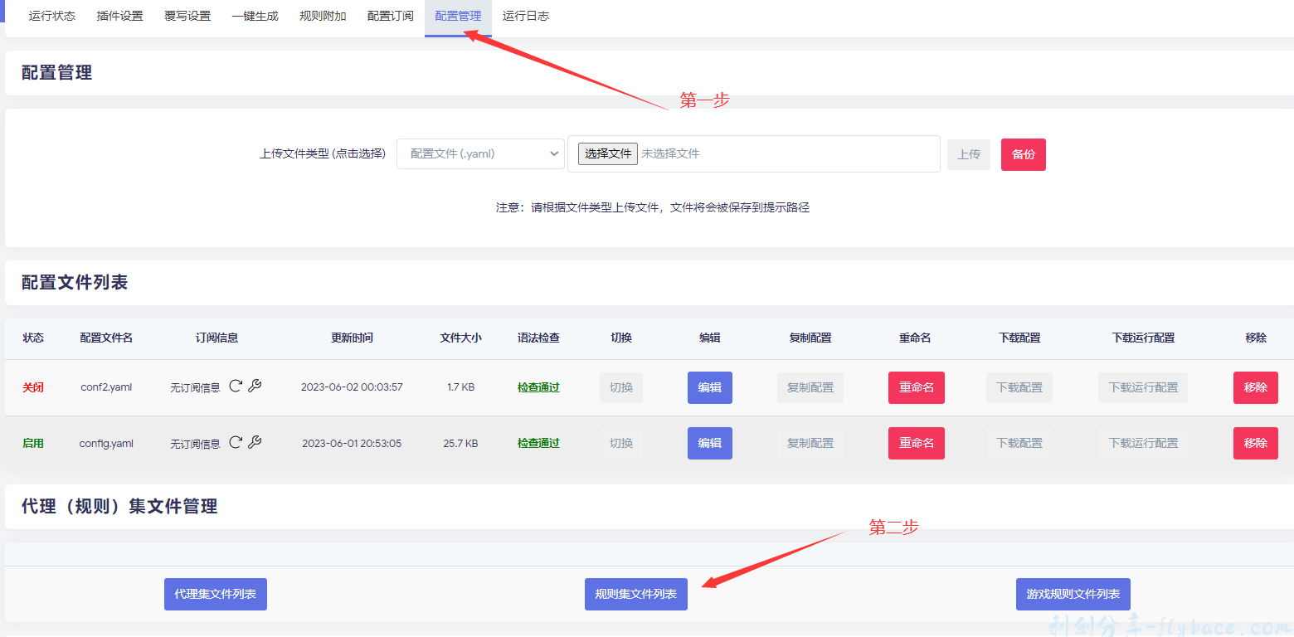Rename the config.yaml file

pyautogui.click(x=916, y=443)
